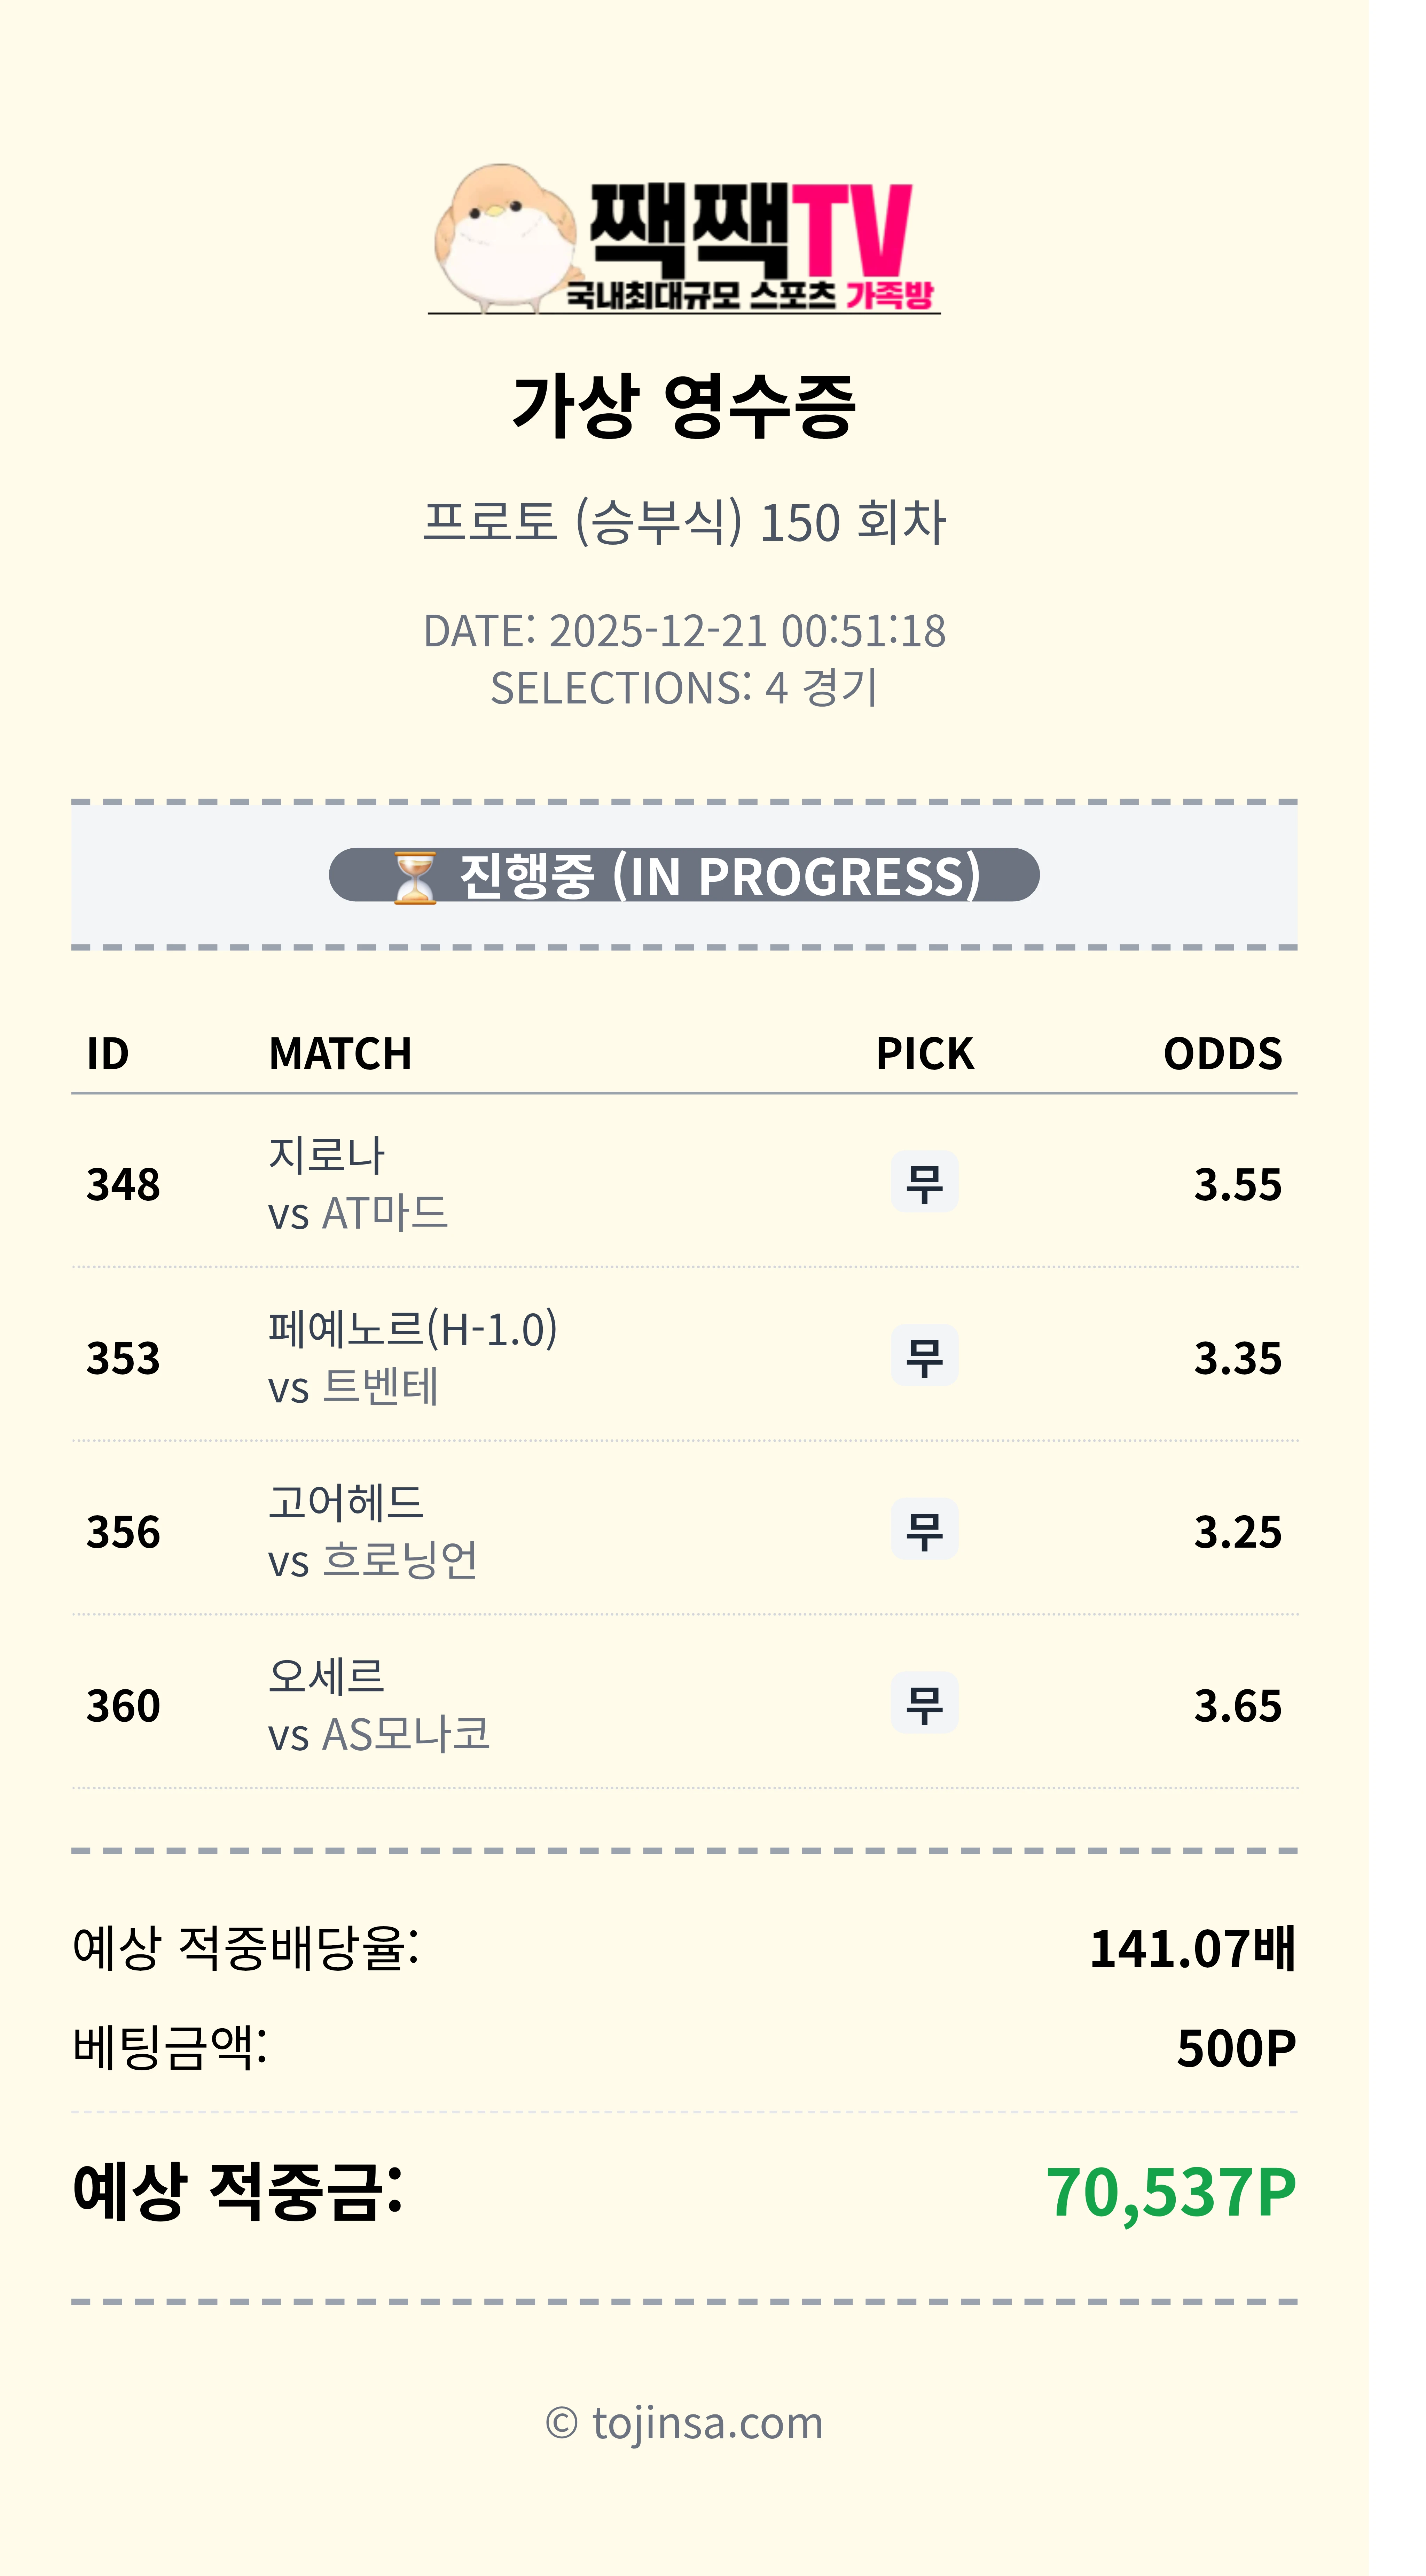This screenshot has height=2576, width=1426.
Task: Click the 무 pick badge for match 360
Action: pos(924,1704)
